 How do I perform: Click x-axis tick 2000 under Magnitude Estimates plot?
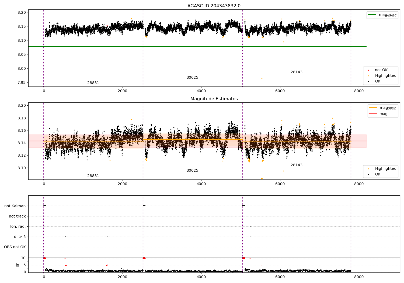pos(123,184)
